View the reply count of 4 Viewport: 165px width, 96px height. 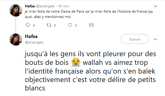pos(34,26)
